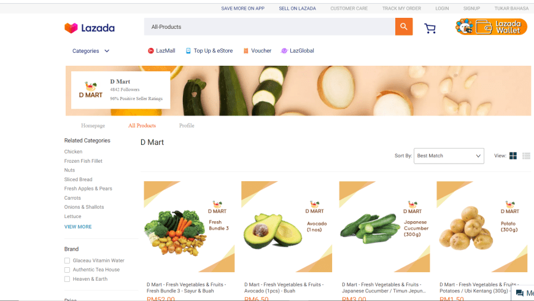Open the Sort By Best Match dropdown

point(449,156)
